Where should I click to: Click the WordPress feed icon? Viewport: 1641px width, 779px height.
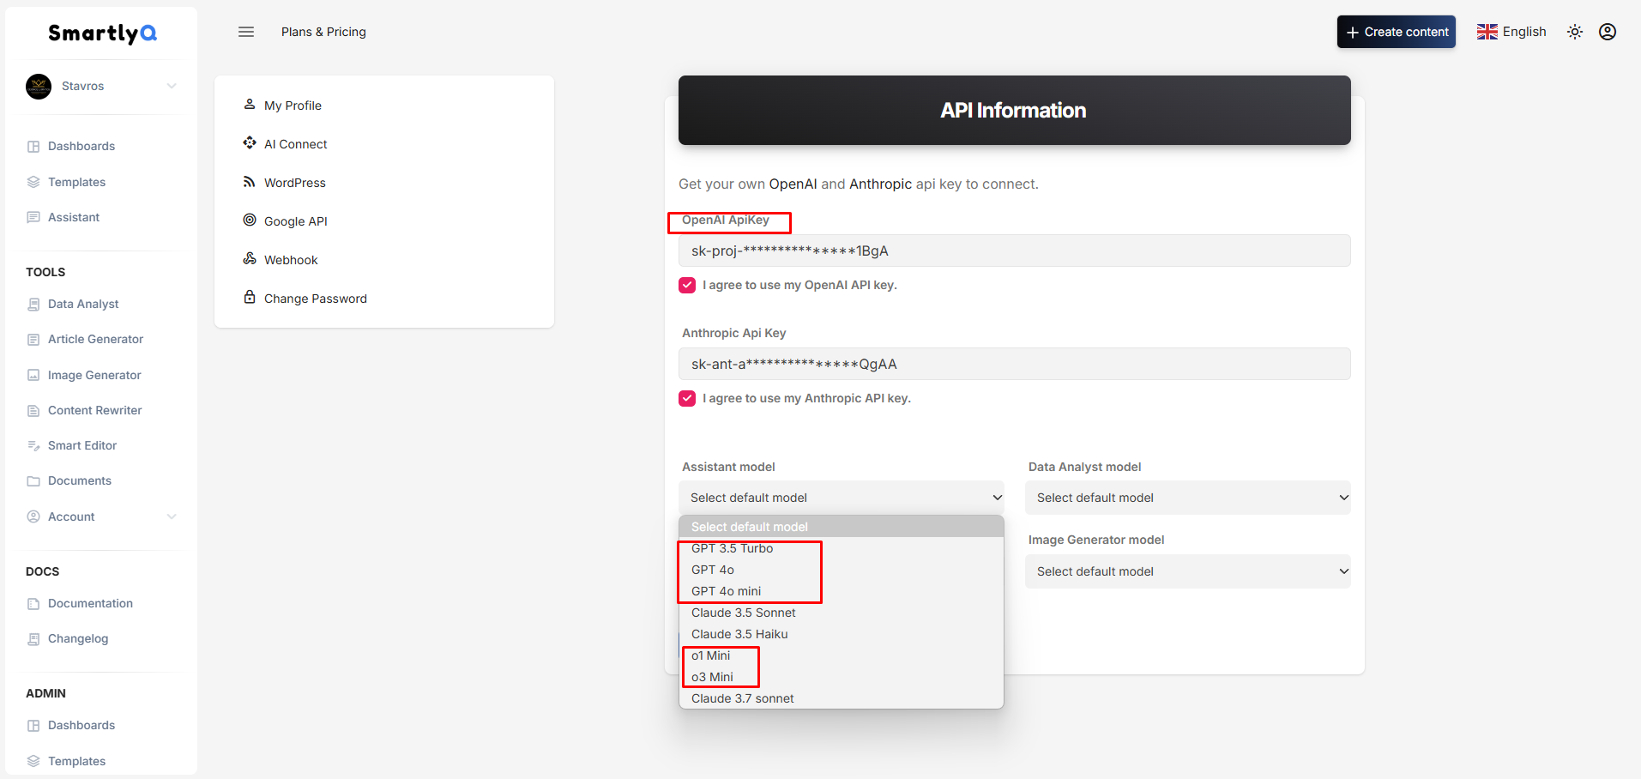250,182
